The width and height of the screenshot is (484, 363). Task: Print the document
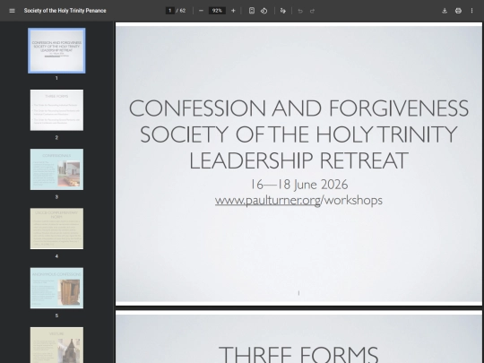click(458, 11)
